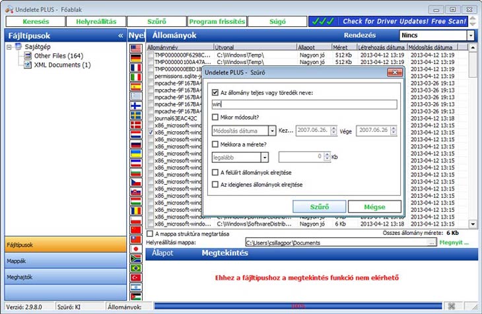Select the Hungarian flag language
This screenshot has width=482, height=314.
(136, 201)
